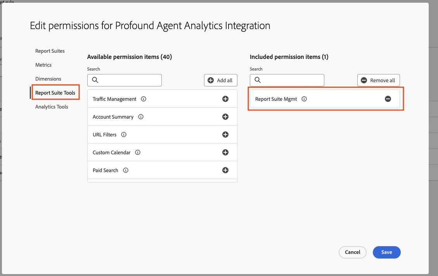Screen dimensions: 438x276
Task: Focus the available permission items search field
Action: pos(124,80)
